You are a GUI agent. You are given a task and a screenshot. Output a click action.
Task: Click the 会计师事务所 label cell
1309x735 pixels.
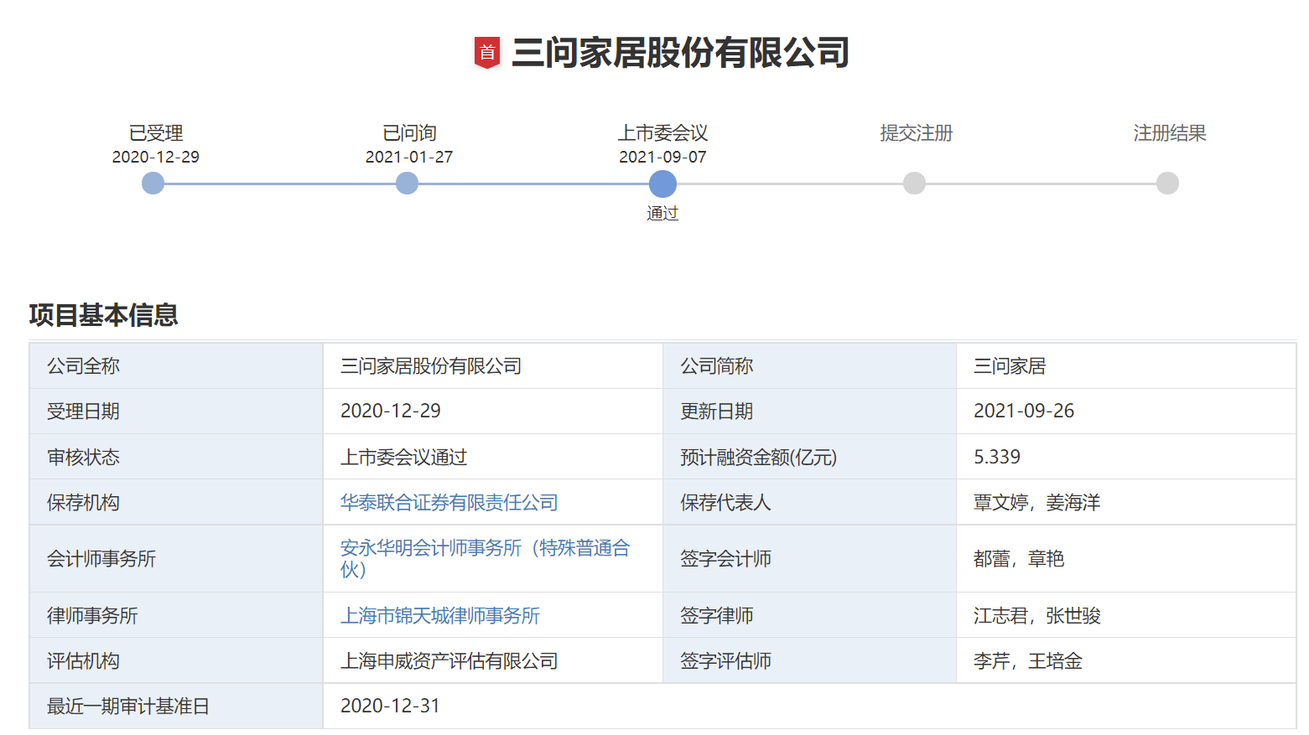tap(176, 558)
